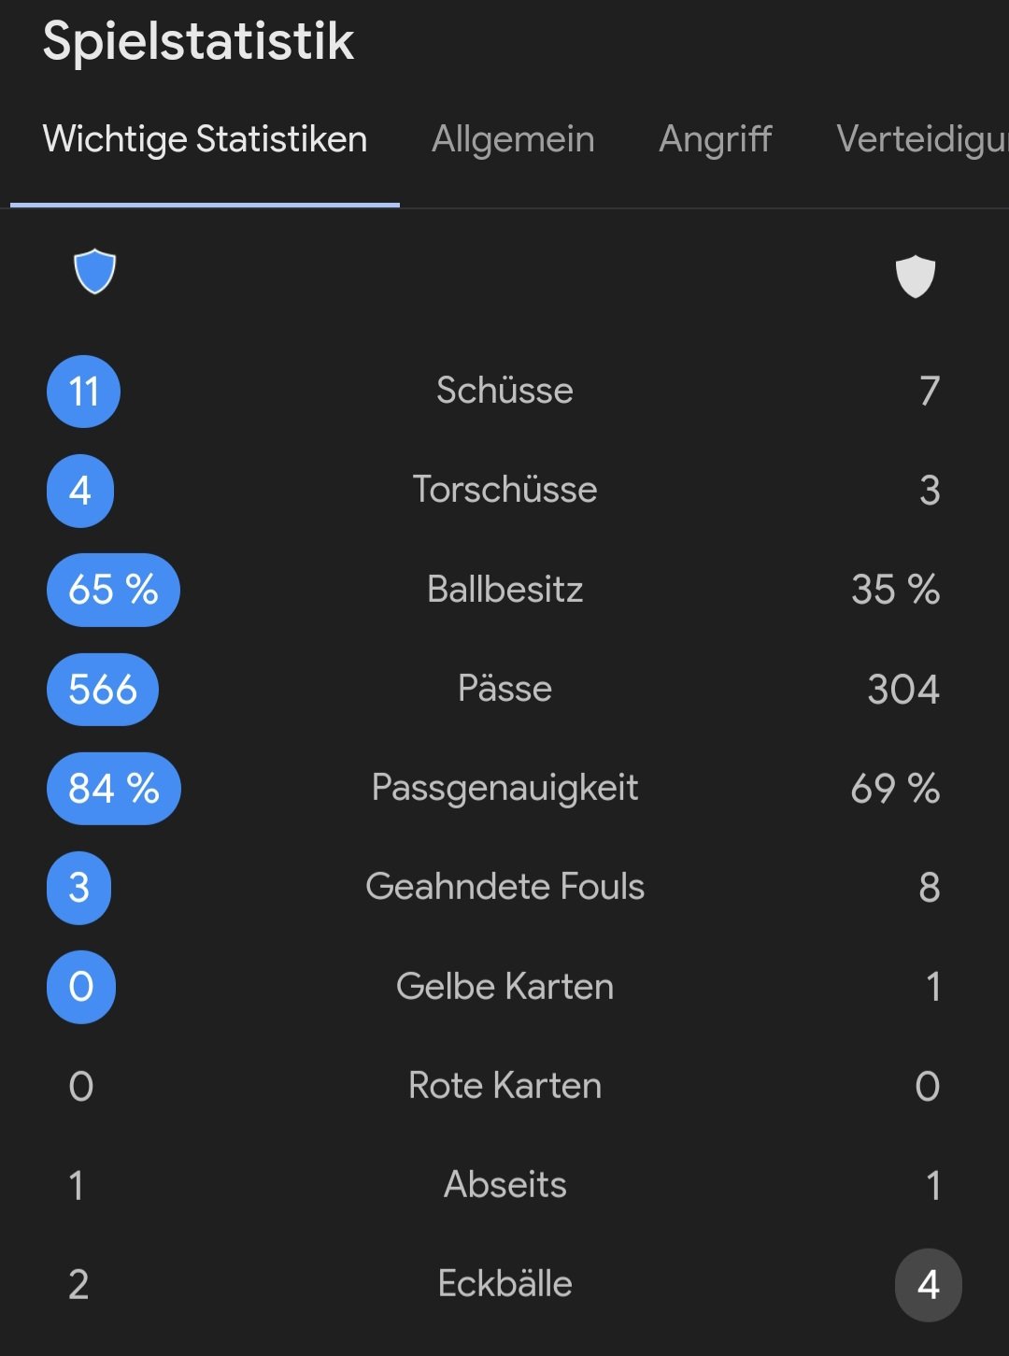Screen dimensions: 1009x1356
Task: Click the Rote Karten row label
Action: (504, 1085)
